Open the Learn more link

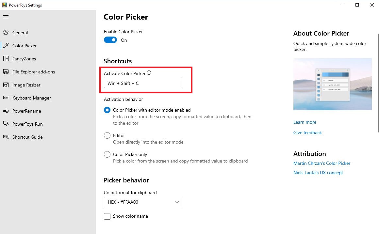click(x=305, y=122)
